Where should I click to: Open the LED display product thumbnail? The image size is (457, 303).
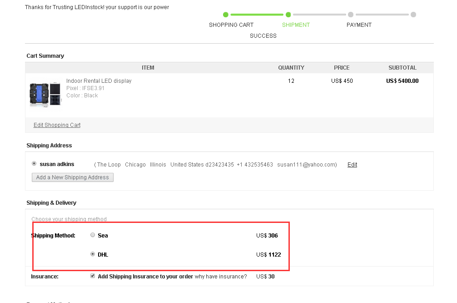point(45,94)
